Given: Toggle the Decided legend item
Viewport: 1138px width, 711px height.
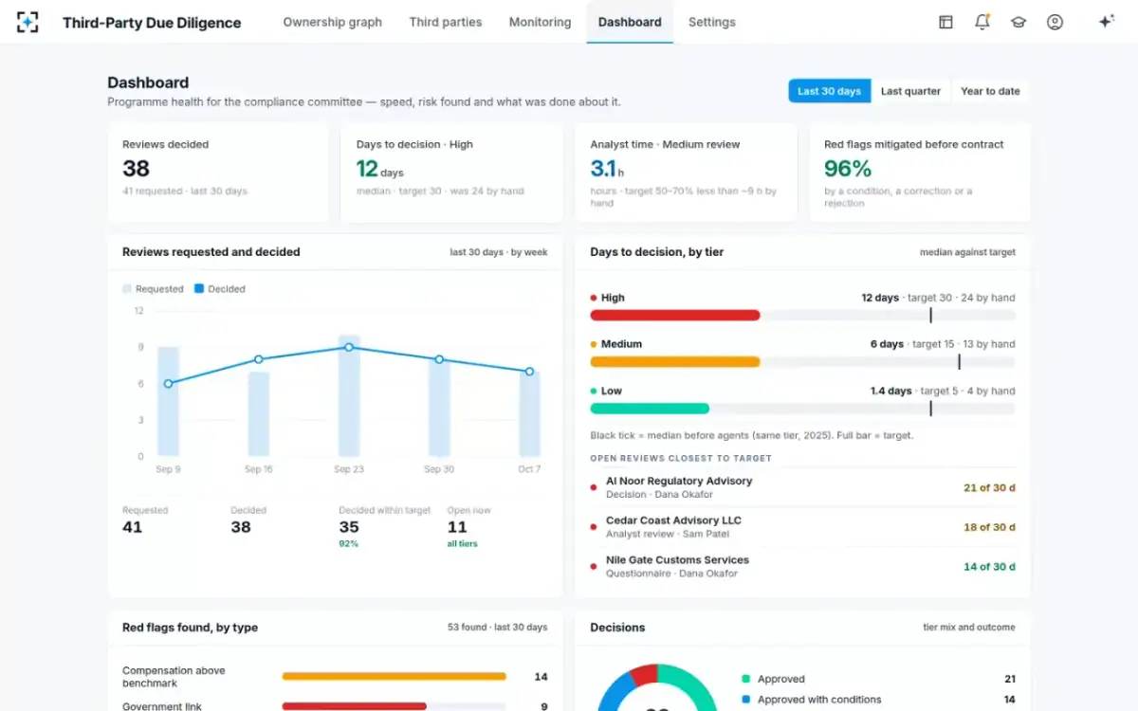Looking at the screenshot, I should click(x=220, y=289).
